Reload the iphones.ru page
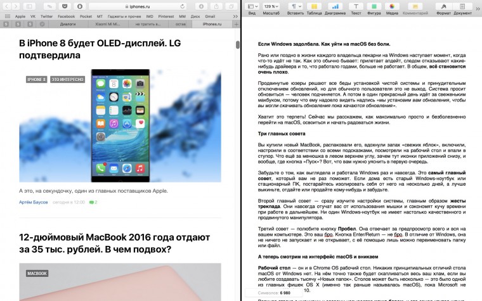The width and height of the screenshot is (482, 301). coord(182,6)
